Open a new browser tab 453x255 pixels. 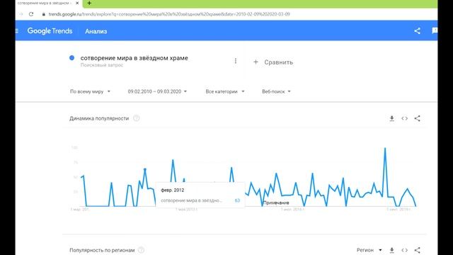click(89, 3)
